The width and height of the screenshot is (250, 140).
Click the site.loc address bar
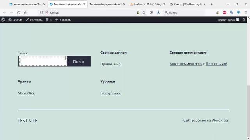[93, 12]
